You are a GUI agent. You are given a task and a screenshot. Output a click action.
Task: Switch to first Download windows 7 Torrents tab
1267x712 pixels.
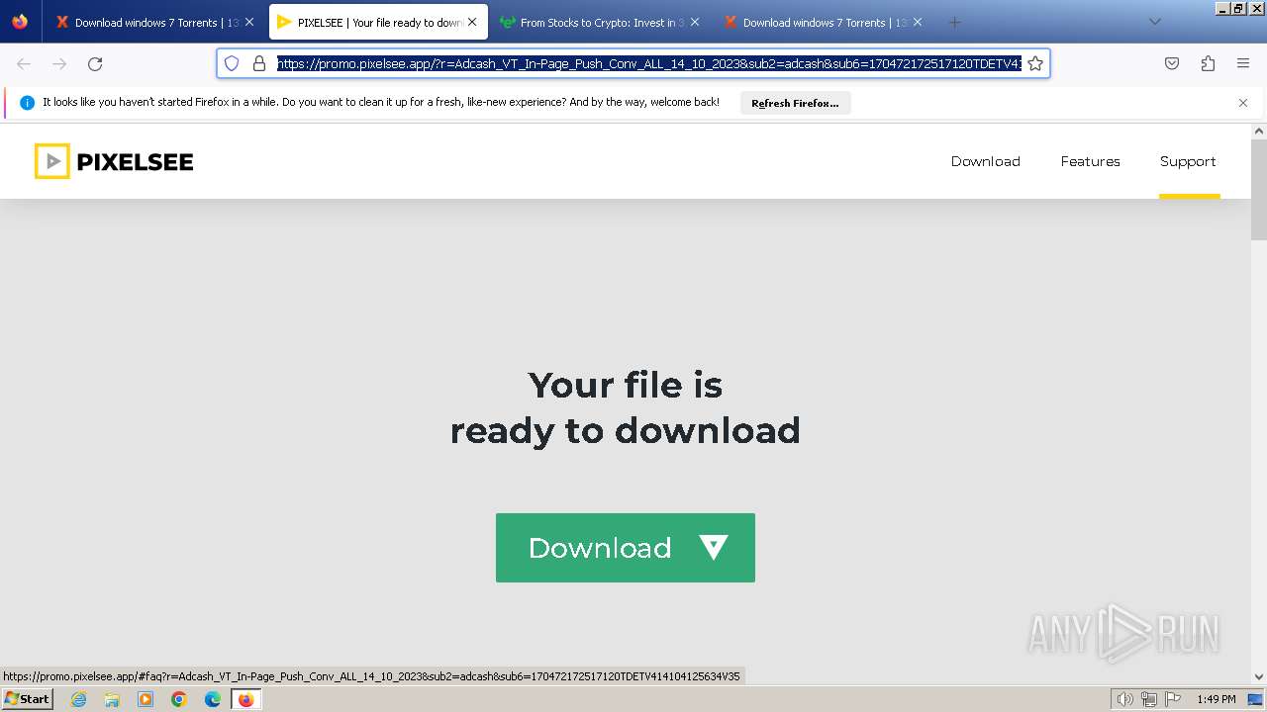click(x=153, y=22)
